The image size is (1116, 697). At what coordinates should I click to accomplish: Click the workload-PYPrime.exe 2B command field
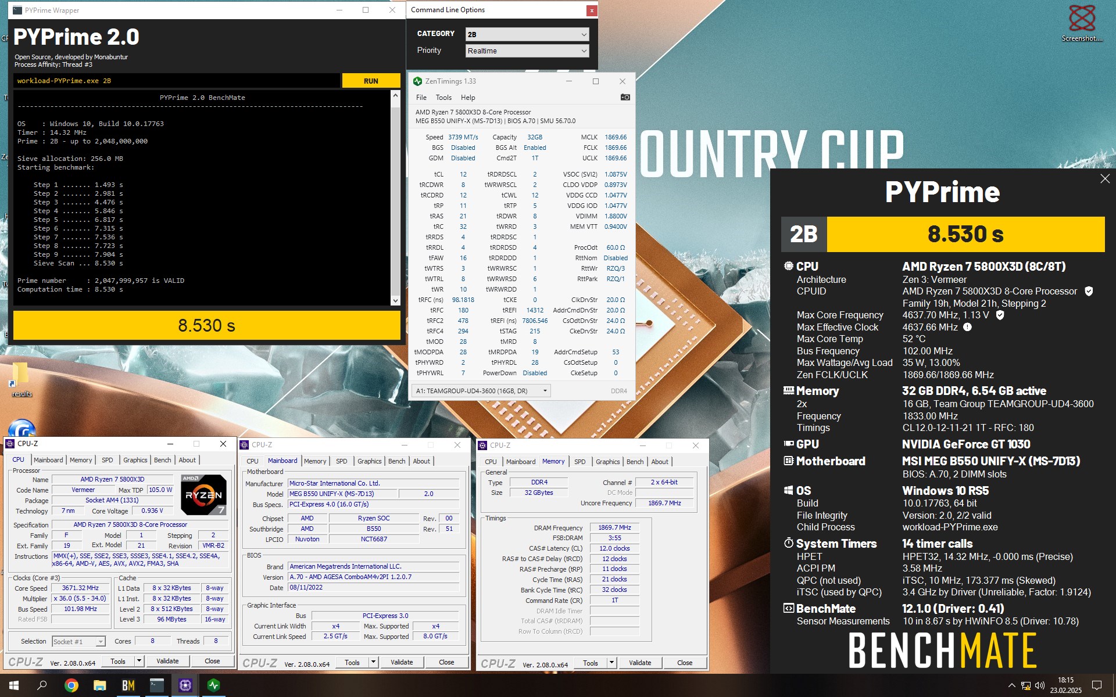(x=177, y=81)
